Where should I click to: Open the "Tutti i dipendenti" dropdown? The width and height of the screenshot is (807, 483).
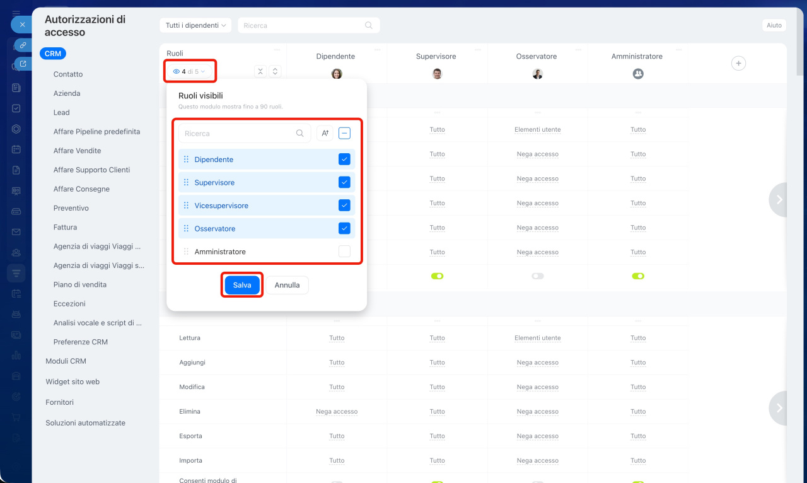tap(195, 25)
